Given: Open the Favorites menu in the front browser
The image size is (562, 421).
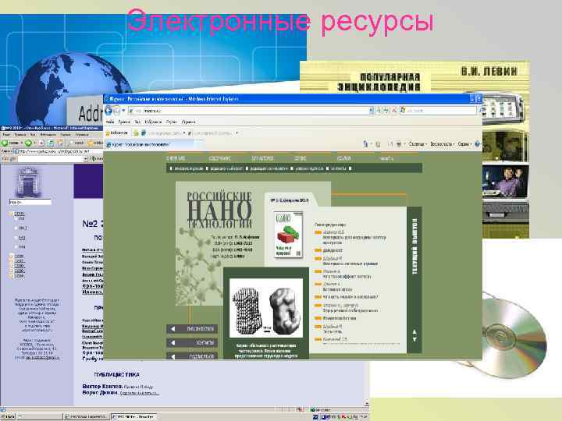Looking at the screenshot, I should pos(153,122).
